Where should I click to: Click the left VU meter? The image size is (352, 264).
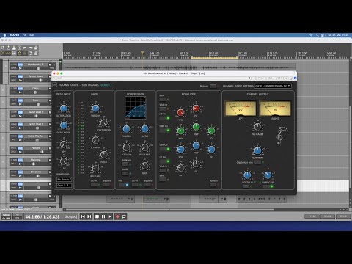pyautogui.click(x=241, y=109)
